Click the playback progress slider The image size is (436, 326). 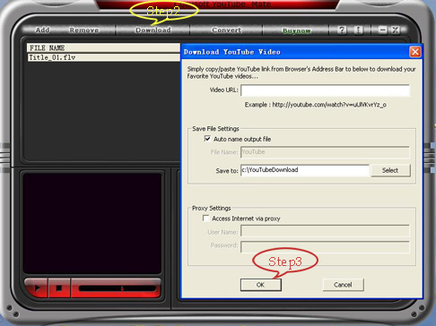pyautogui.click(x=117, y=288)
